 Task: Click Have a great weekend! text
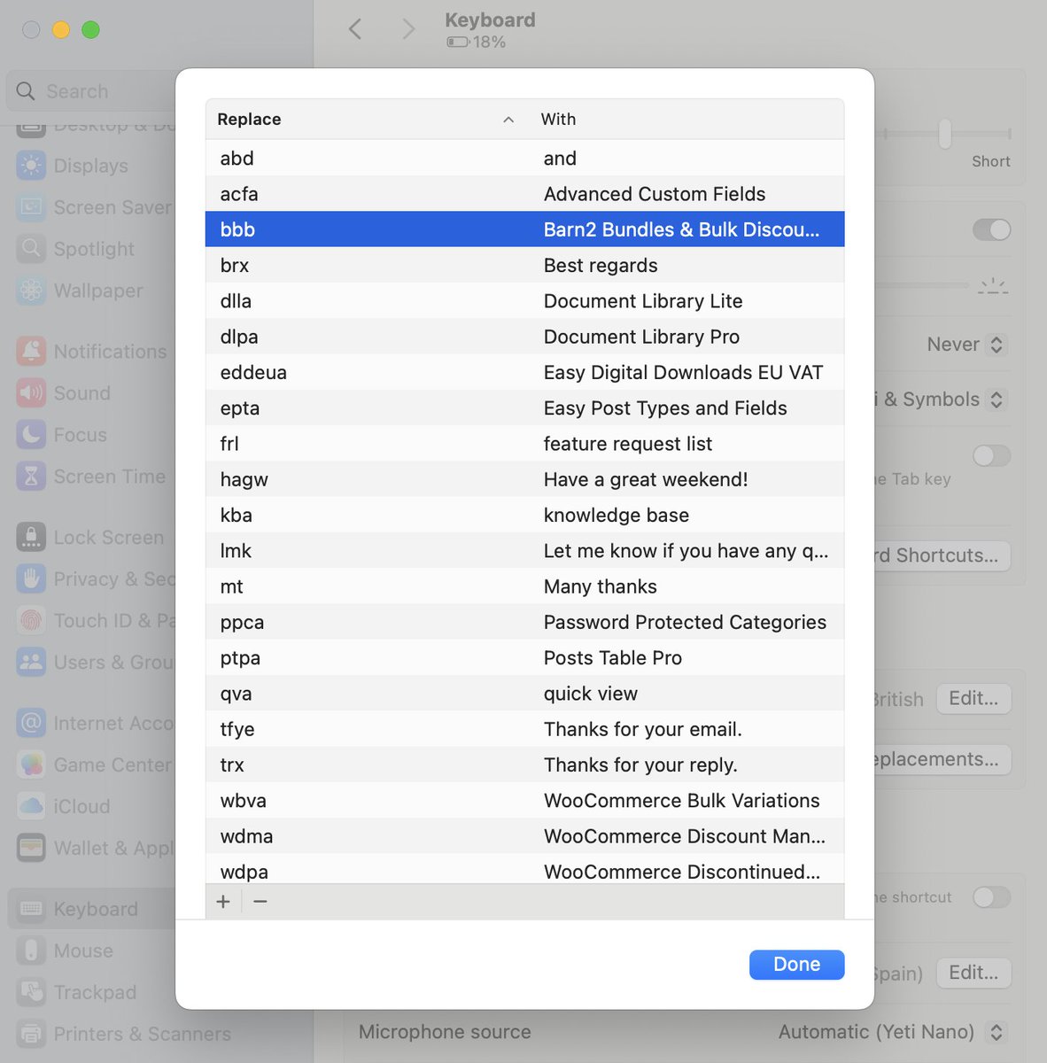point(646,480)
